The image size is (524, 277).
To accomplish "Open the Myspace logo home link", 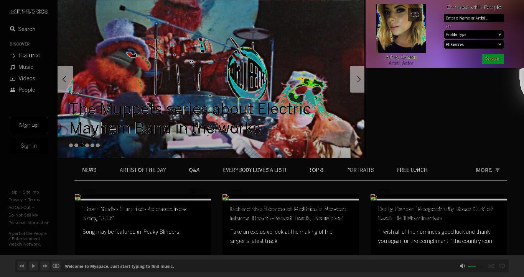I will tap(29, 11).
